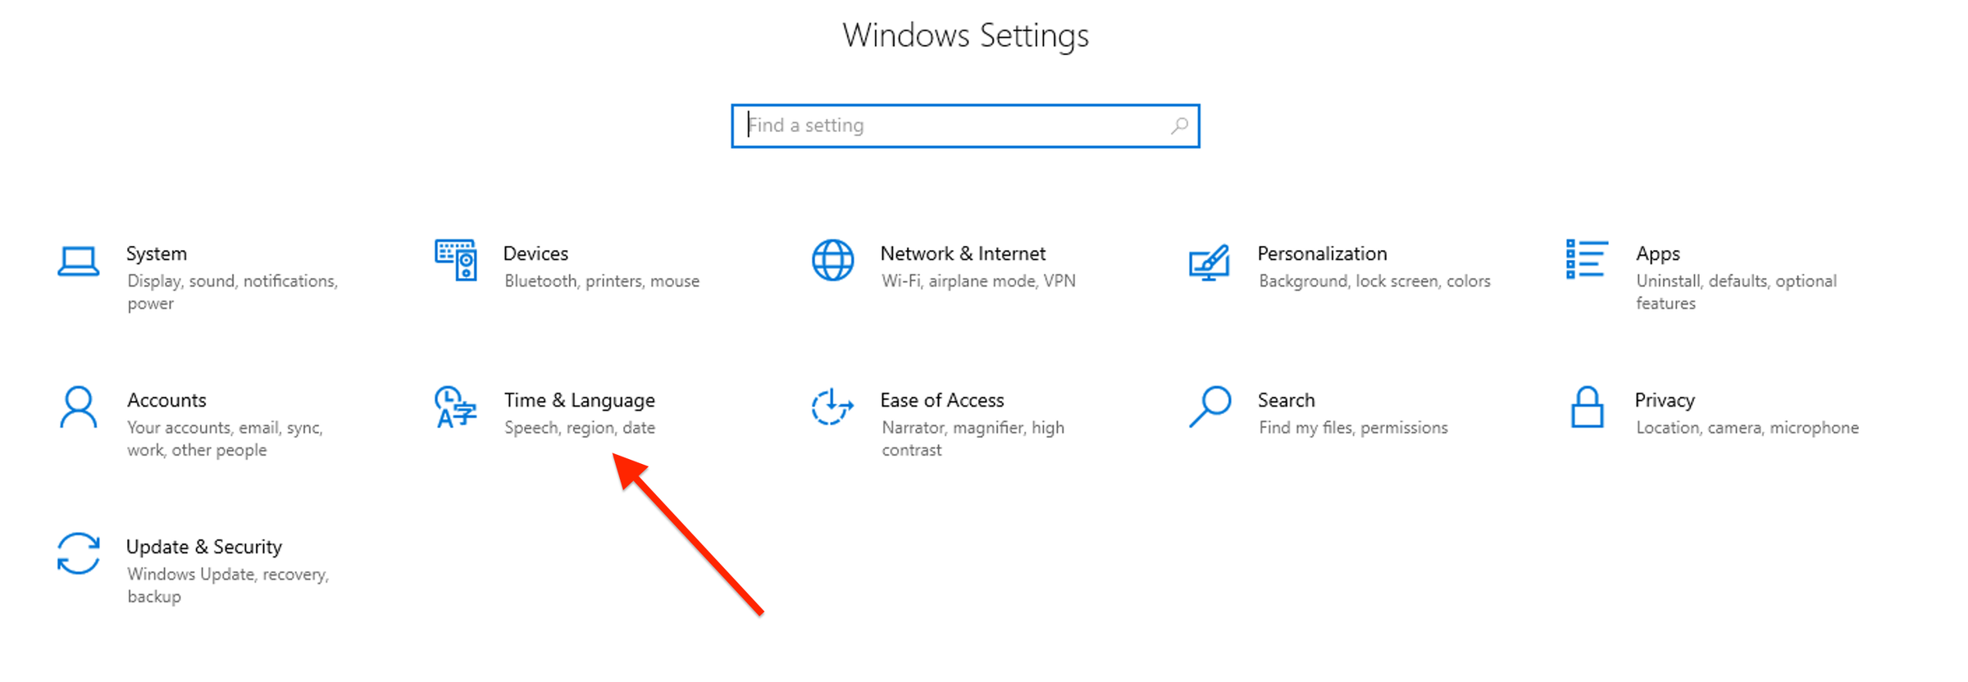Open the Devices settings page

pos(535,252)
